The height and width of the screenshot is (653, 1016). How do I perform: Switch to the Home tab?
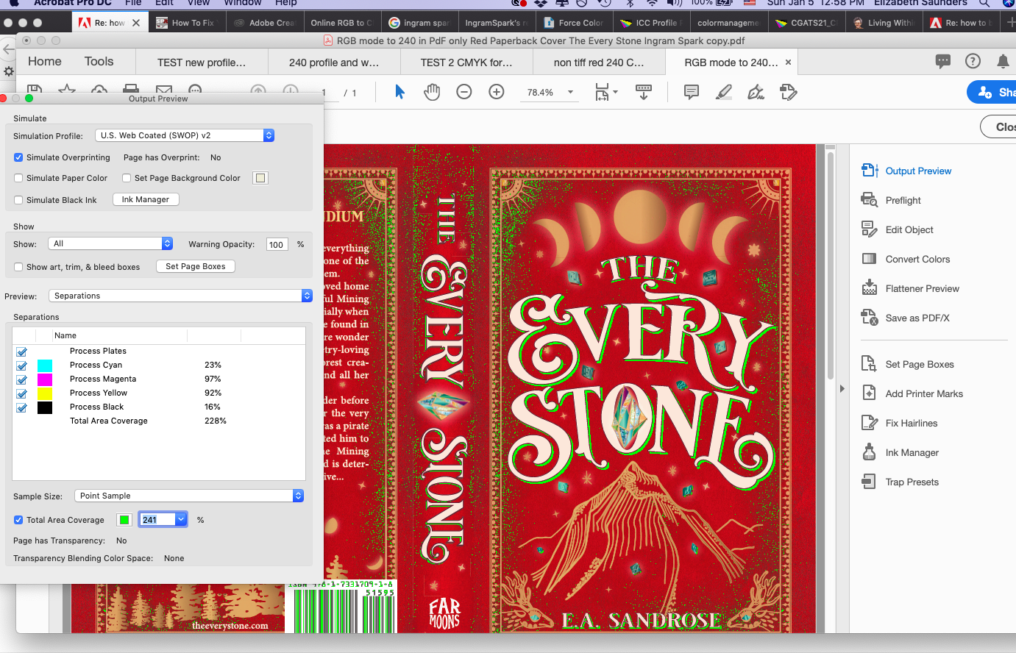pyautogui.click(x=45, y=62)
